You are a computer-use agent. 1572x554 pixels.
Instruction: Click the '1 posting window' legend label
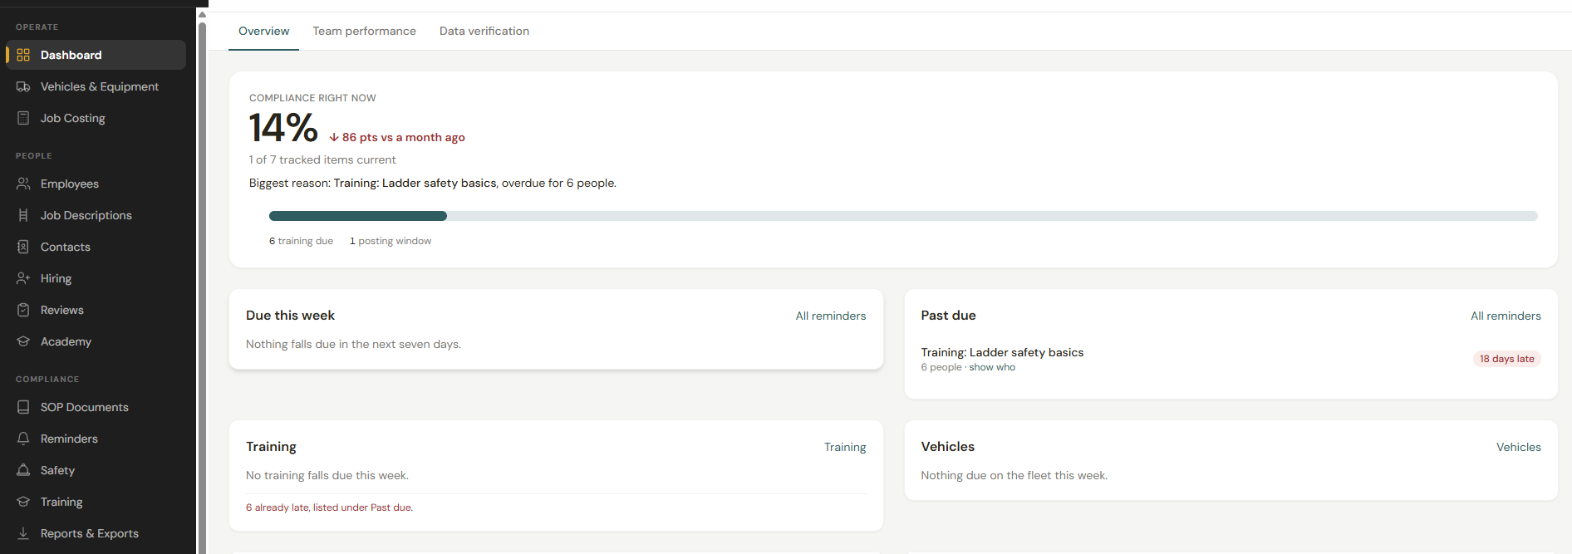[x=391, y=241]
